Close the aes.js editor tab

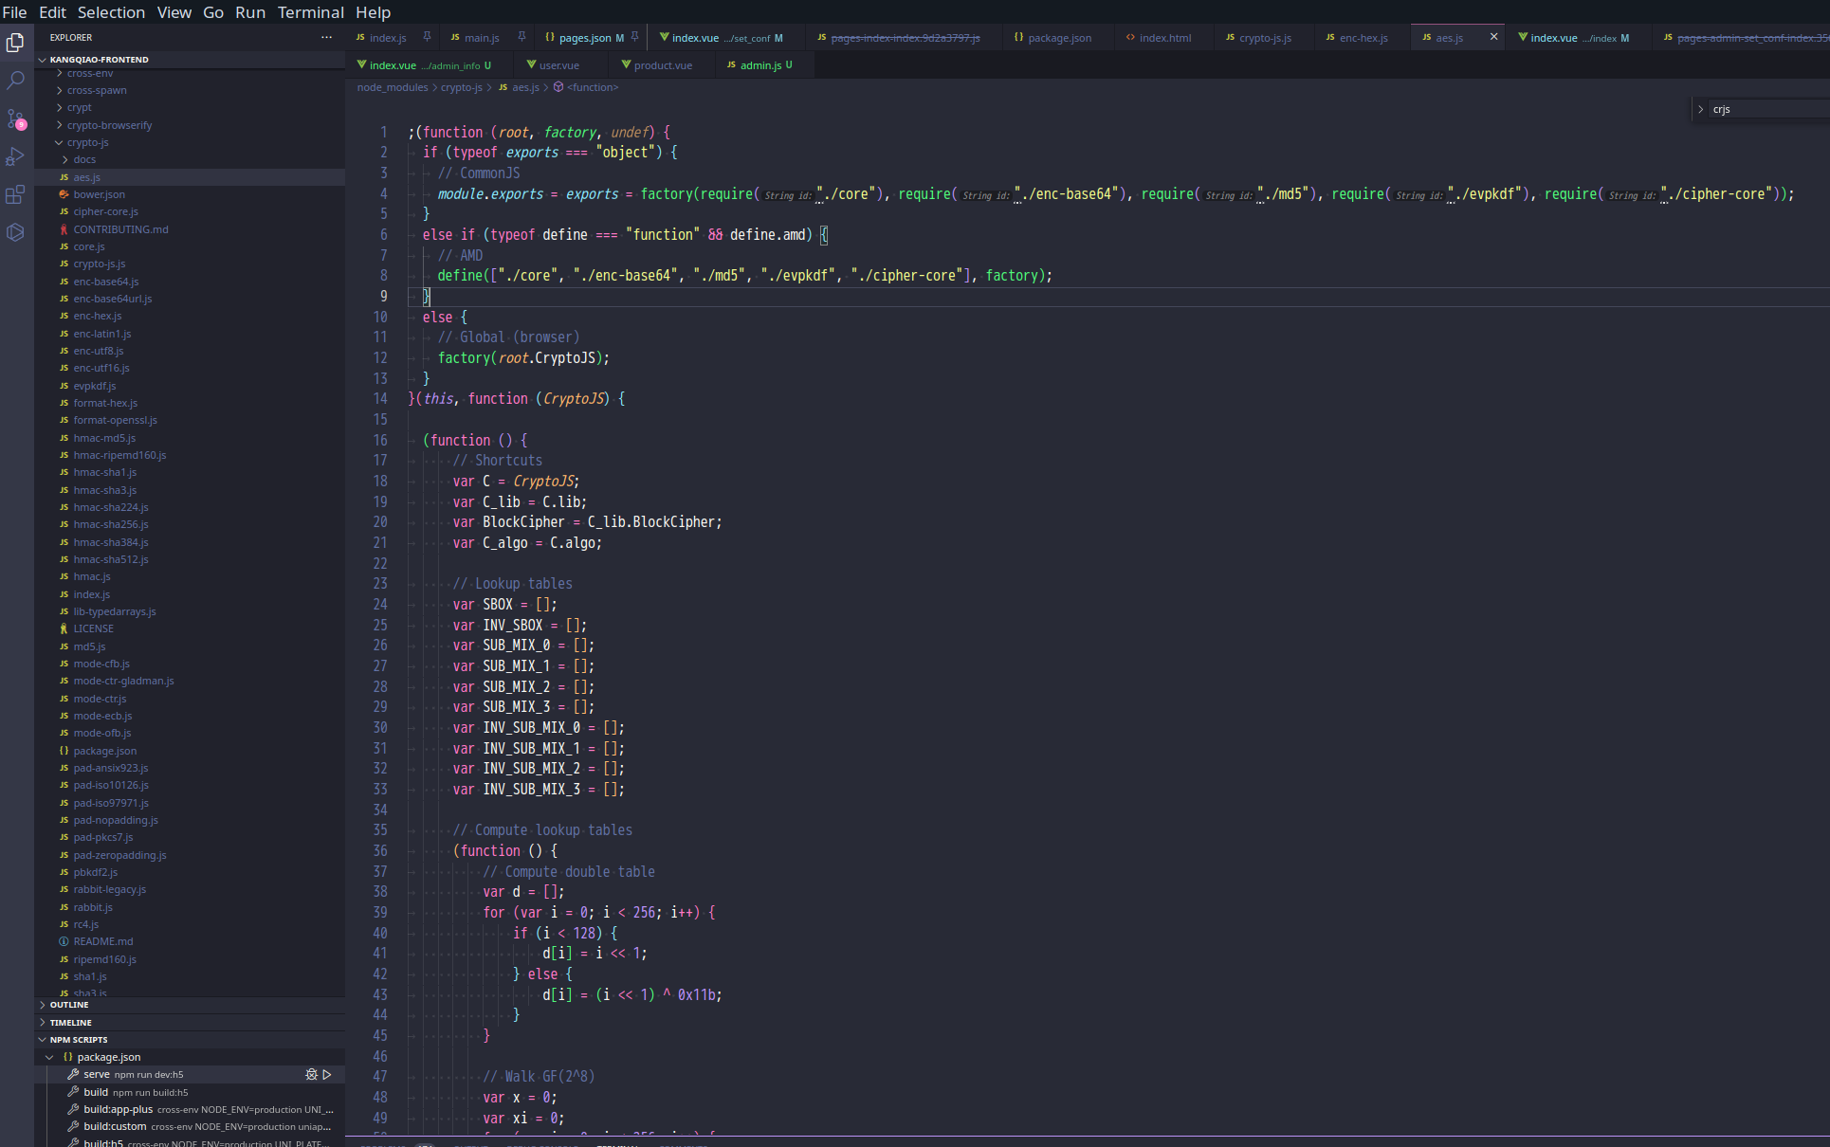[x=1494, y=37]
